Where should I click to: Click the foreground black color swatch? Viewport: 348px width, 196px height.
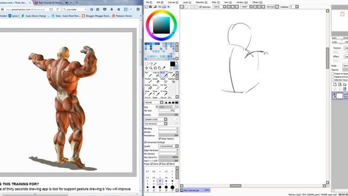[x=172, y=64]
